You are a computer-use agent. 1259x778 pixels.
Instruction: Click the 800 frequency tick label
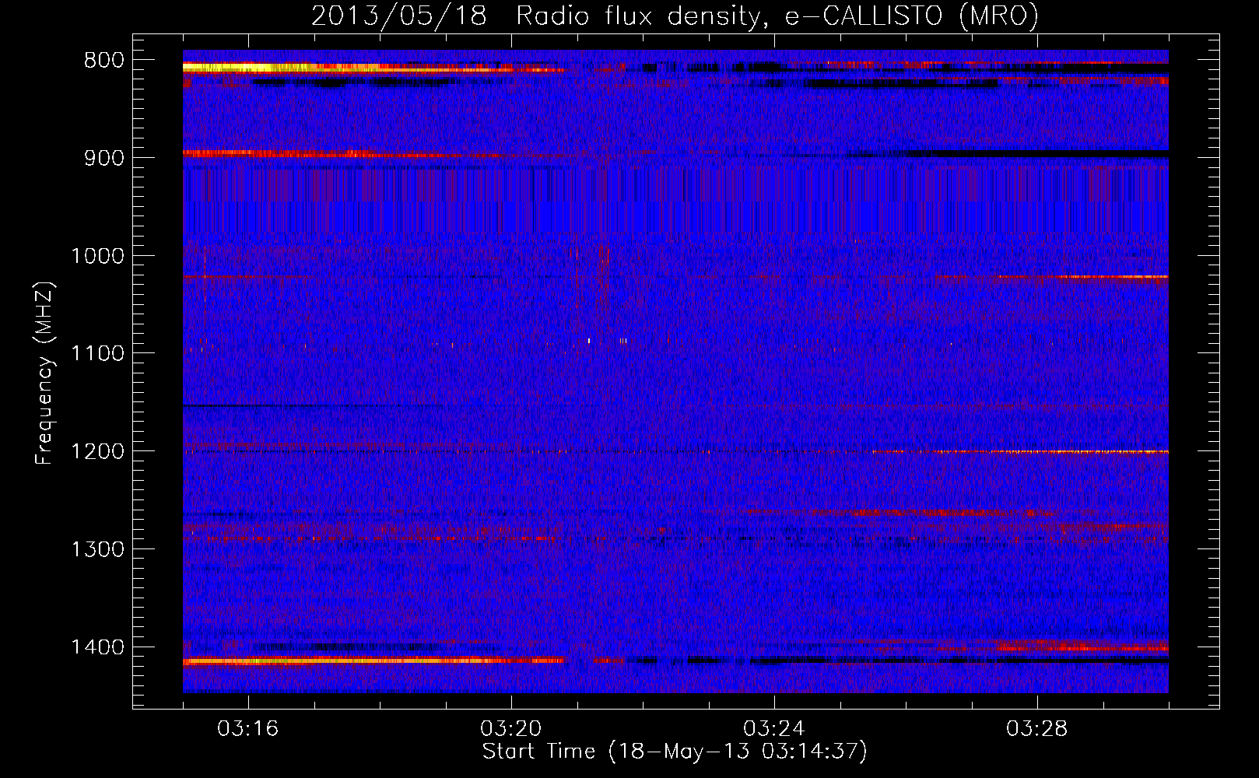pos(103,61)
